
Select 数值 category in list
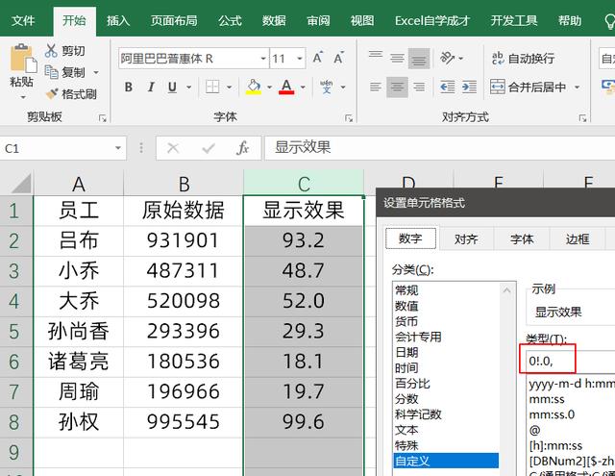tap(406, 306)
